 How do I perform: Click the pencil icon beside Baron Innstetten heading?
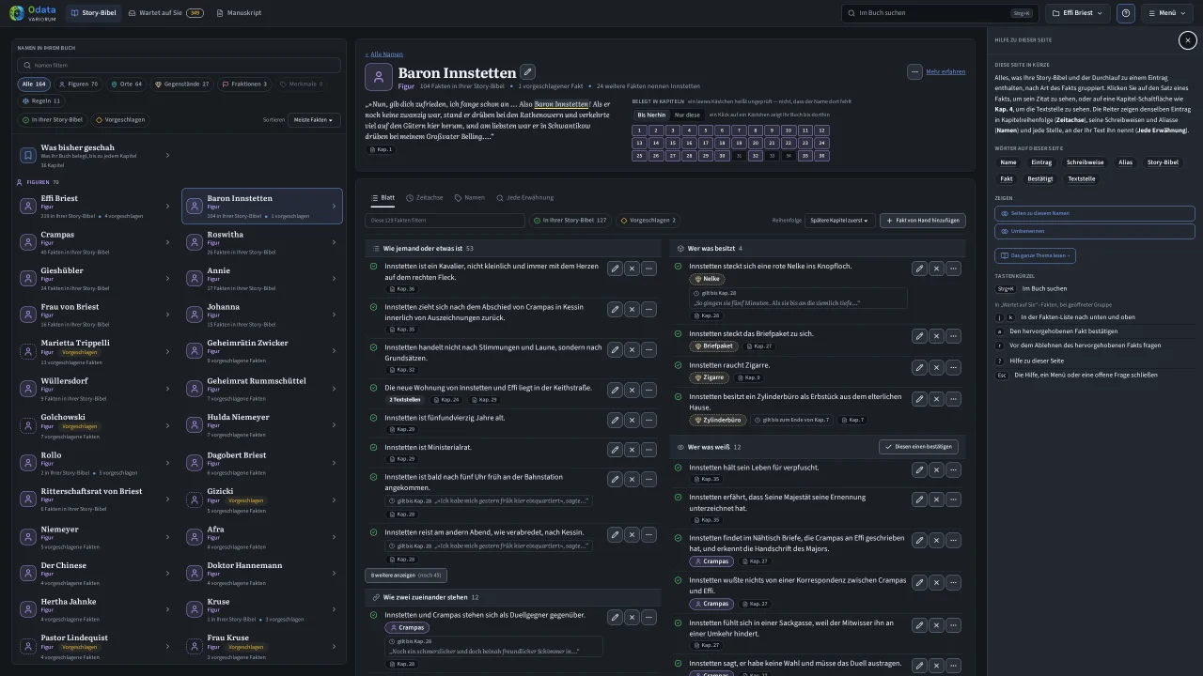(528, 72)
